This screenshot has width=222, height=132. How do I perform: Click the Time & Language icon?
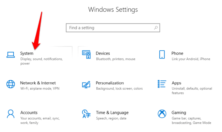[x=86, y=114]
